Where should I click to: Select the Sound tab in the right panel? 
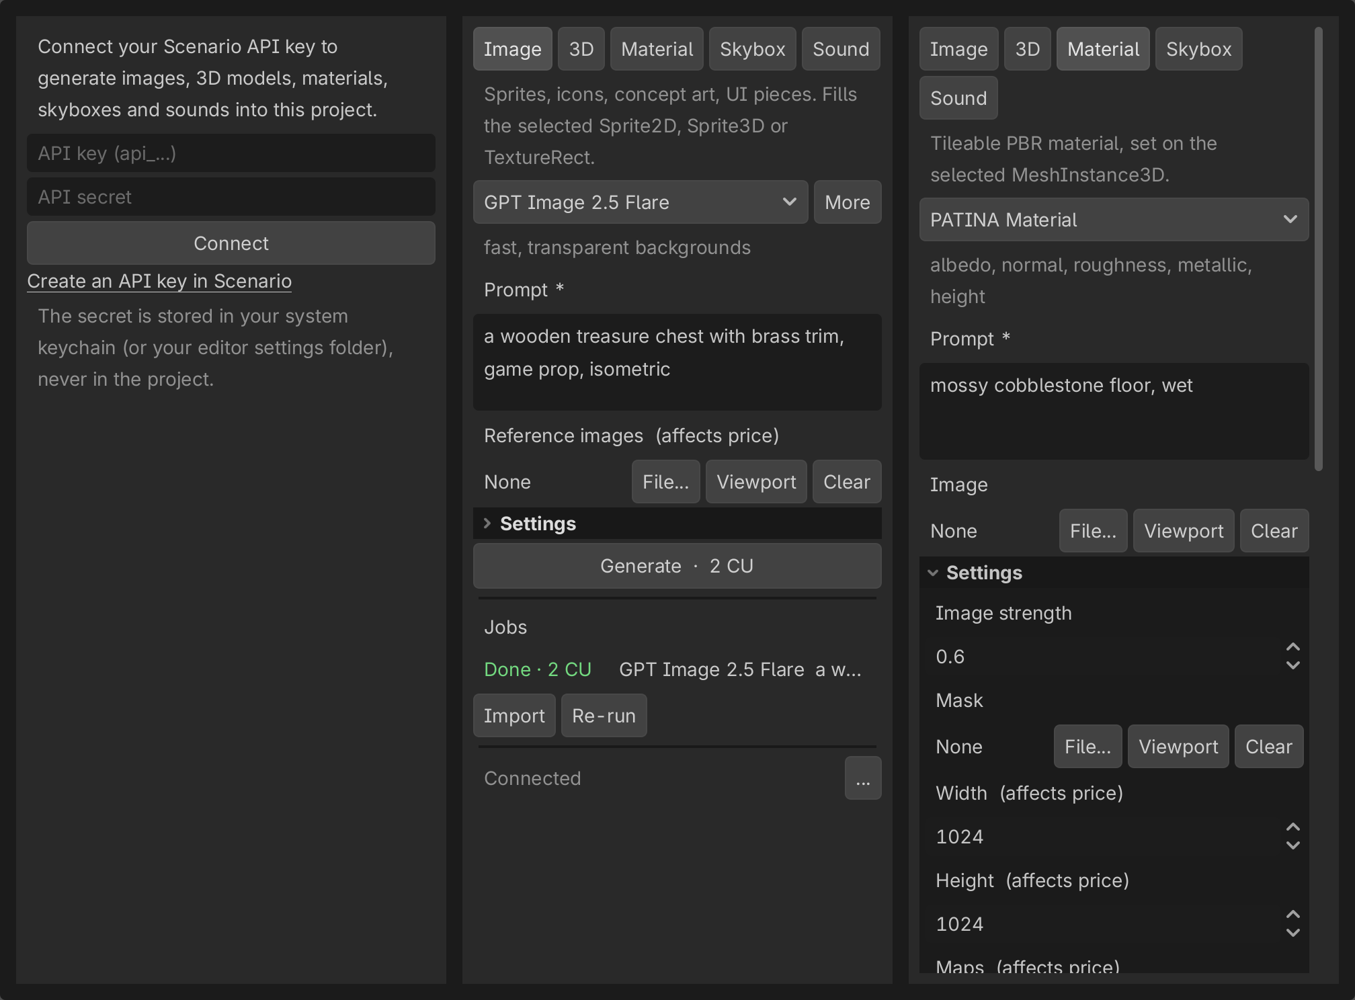click(x=958, y=98)
